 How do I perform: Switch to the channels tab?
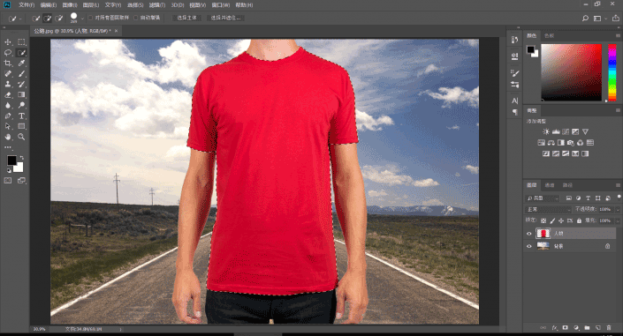(x=550, y=185)
